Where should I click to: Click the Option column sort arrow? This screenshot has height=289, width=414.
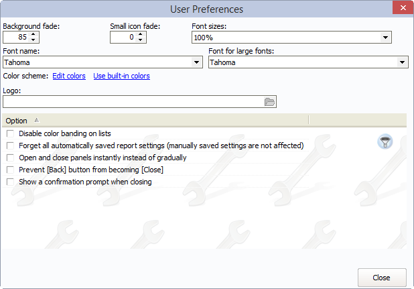pyautogui.click(x=37, y=121)
